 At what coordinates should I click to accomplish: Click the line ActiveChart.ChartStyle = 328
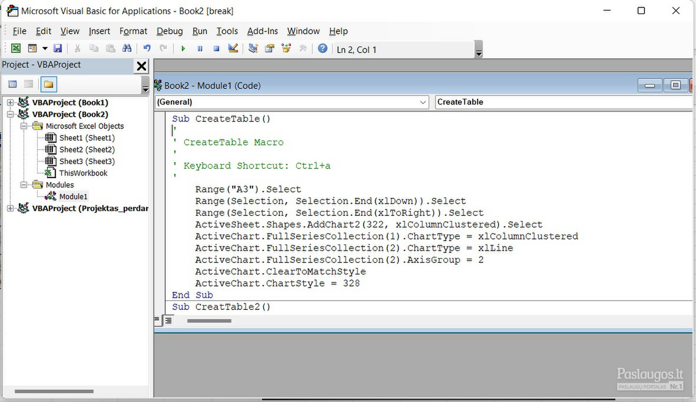point(277,283)
